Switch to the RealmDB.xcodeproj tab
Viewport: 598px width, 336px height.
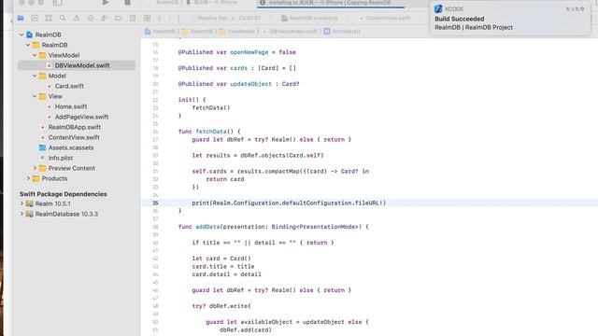309,18
